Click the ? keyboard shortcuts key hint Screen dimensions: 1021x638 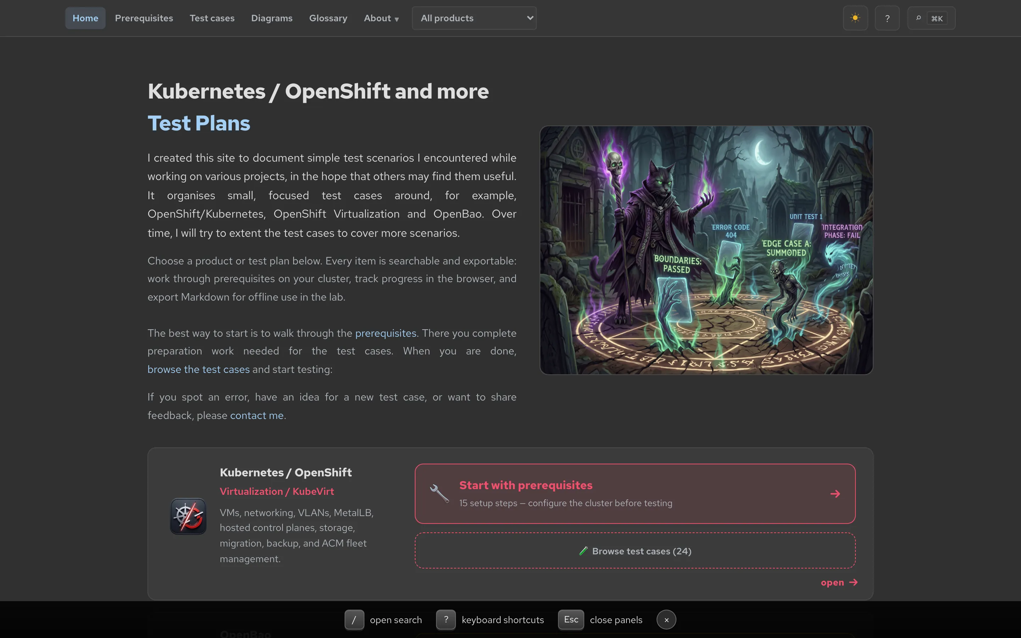pos(446,620)
